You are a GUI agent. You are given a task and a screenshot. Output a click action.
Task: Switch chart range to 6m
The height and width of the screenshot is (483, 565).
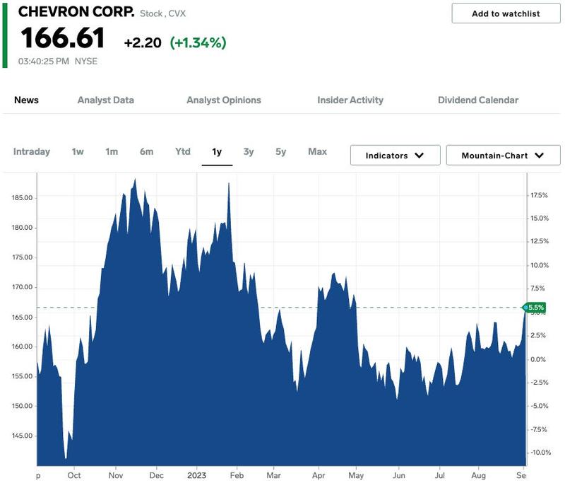[147, 151]
